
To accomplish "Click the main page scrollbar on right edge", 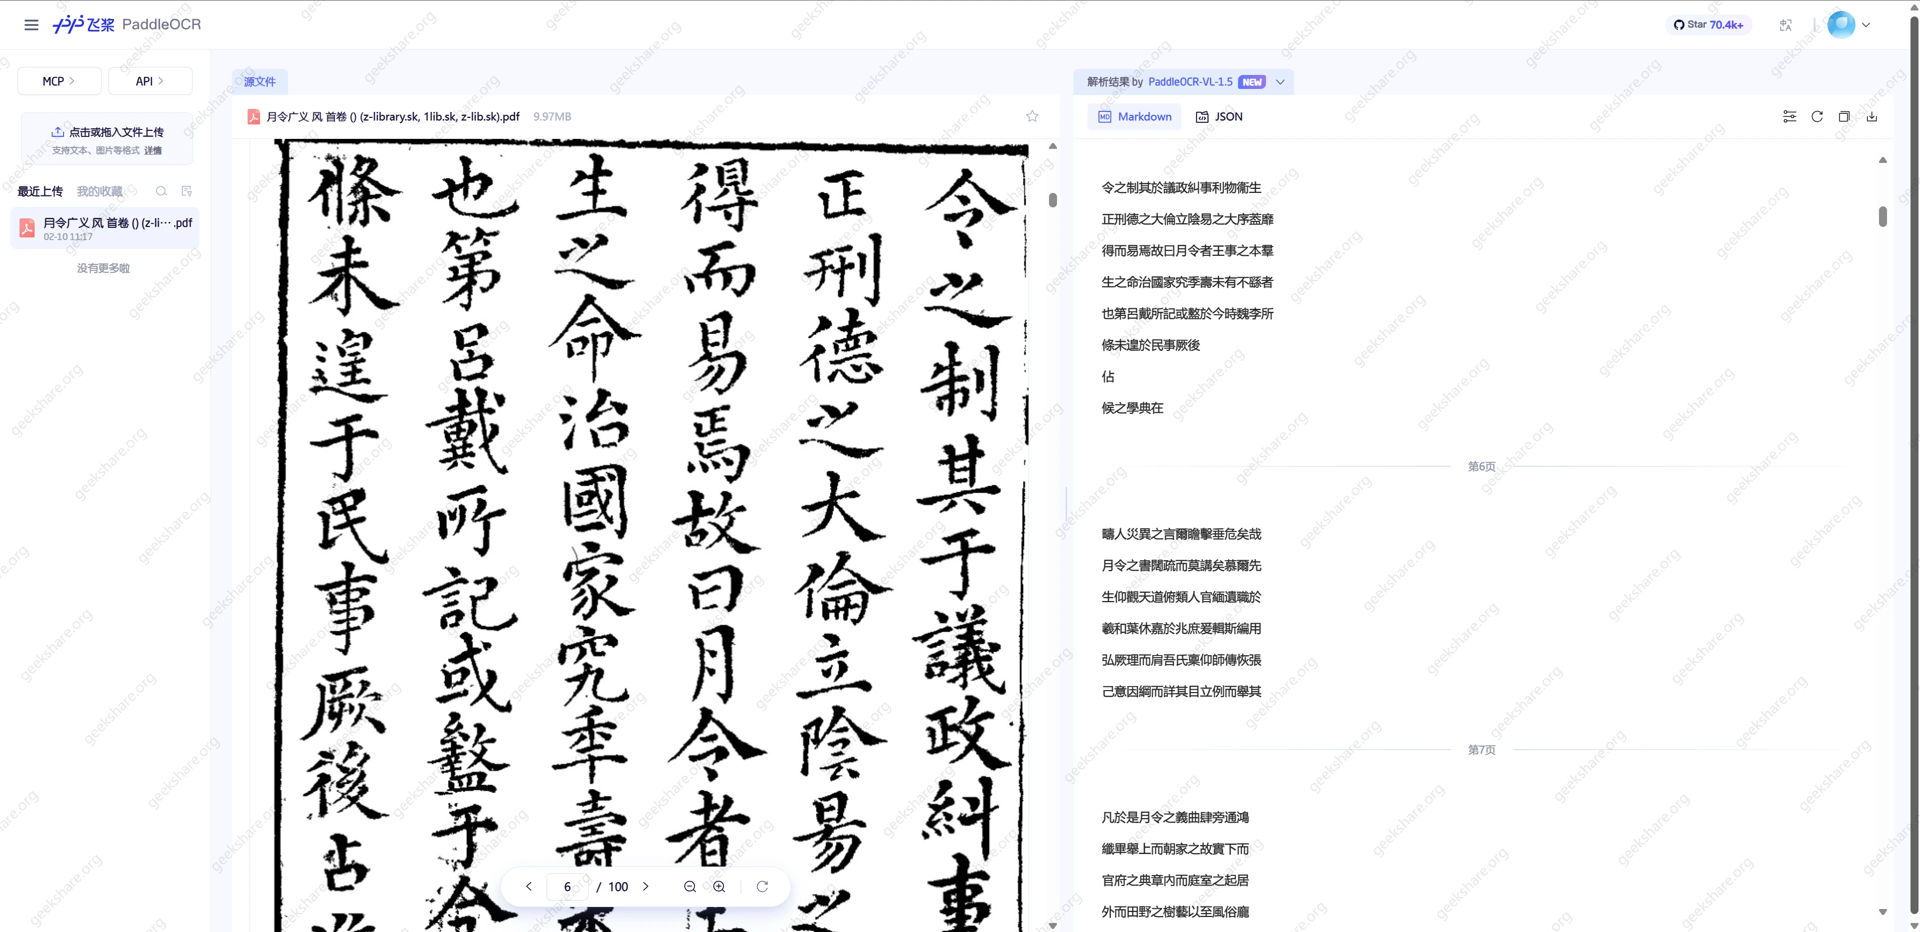I will point(1914,466).
